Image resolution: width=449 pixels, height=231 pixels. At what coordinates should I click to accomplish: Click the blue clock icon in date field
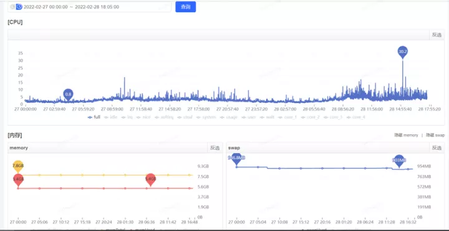(x=19, y=7)
